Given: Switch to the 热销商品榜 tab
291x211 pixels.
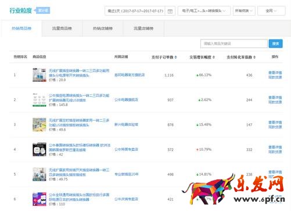Looking at the screenshot, I should (21, 28).
